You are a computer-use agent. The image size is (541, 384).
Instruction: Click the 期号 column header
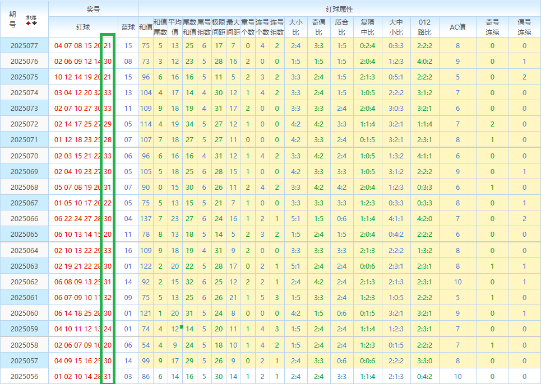(x=12, y=19)
